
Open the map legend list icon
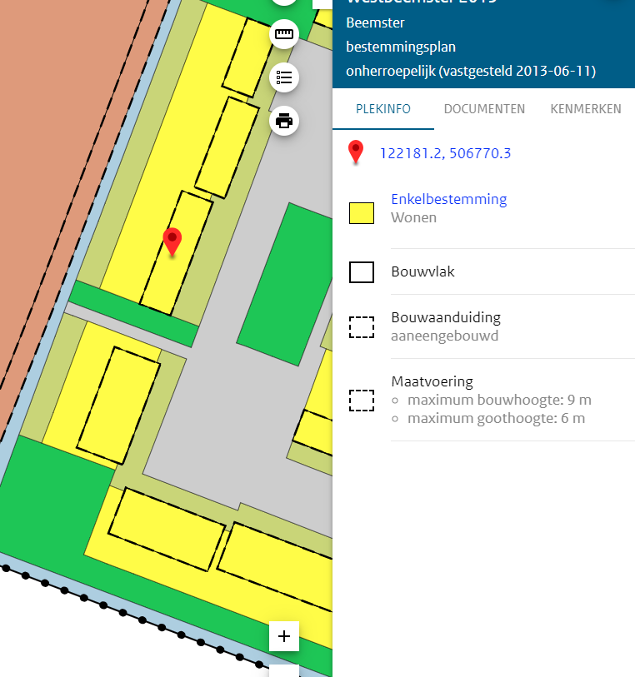tap(285, 77)
